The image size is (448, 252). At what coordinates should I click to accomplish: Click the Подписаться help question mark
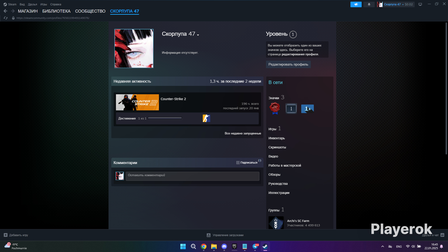click(260, 161)
